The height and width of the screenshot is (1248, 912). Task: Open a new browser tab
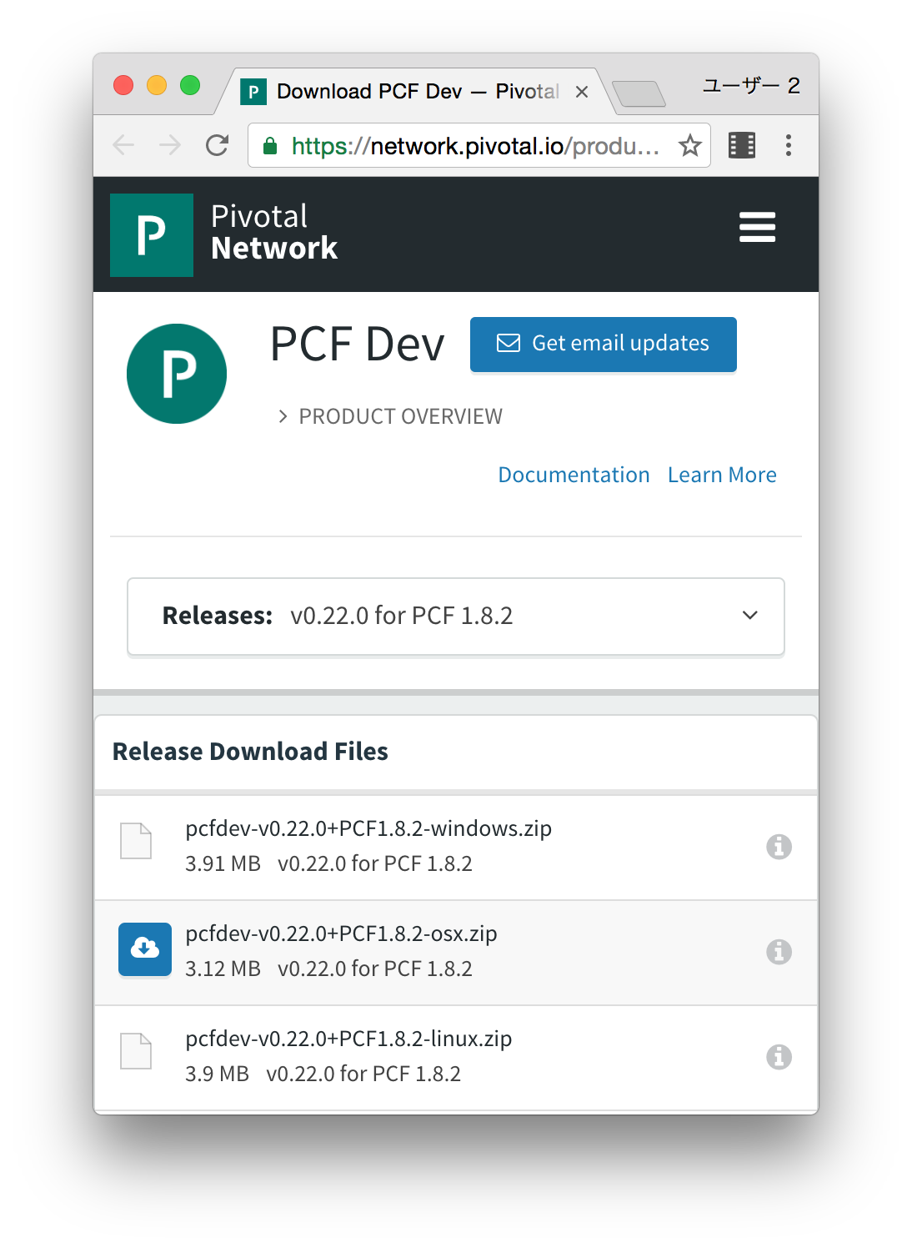tap(639, 93)
